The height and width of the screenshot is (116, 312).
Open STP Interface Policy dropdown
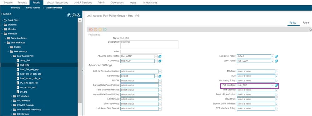pos(277,109)
